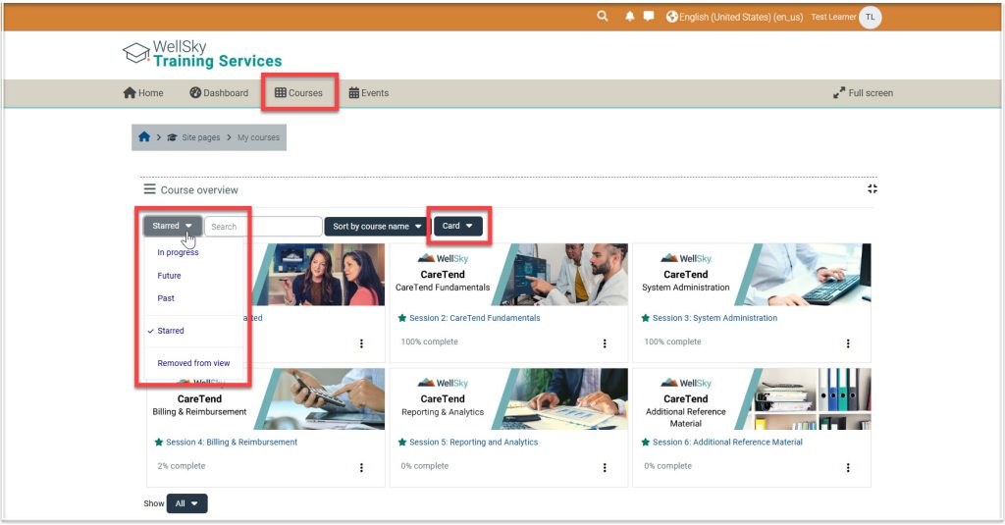Open the TL user avatar menu
Image resolution: width=1005 pixels, height=525 pixels.
(871, 18)
